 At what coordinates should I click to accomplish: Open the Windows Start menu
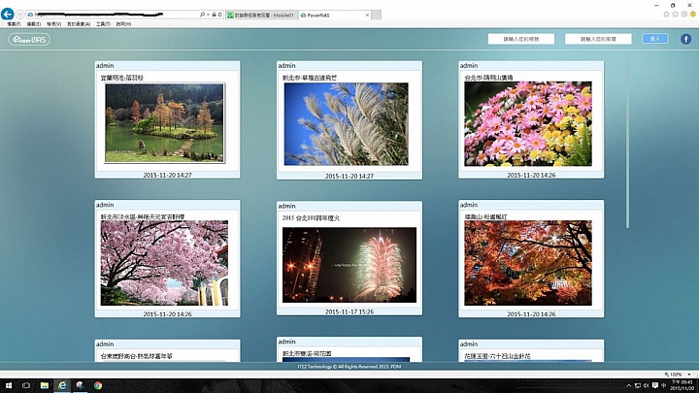(8, 385)
